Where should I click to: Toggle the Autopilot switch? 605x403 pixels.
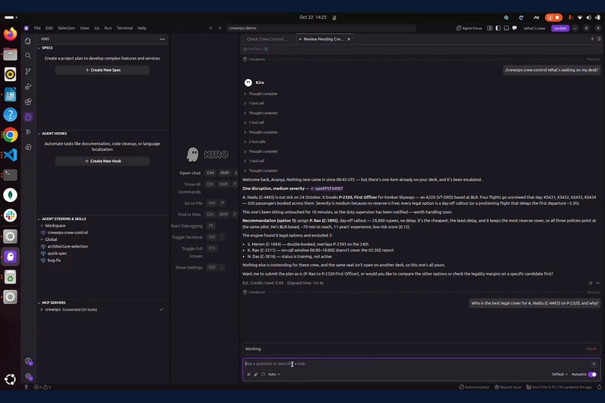click(592, 374)
